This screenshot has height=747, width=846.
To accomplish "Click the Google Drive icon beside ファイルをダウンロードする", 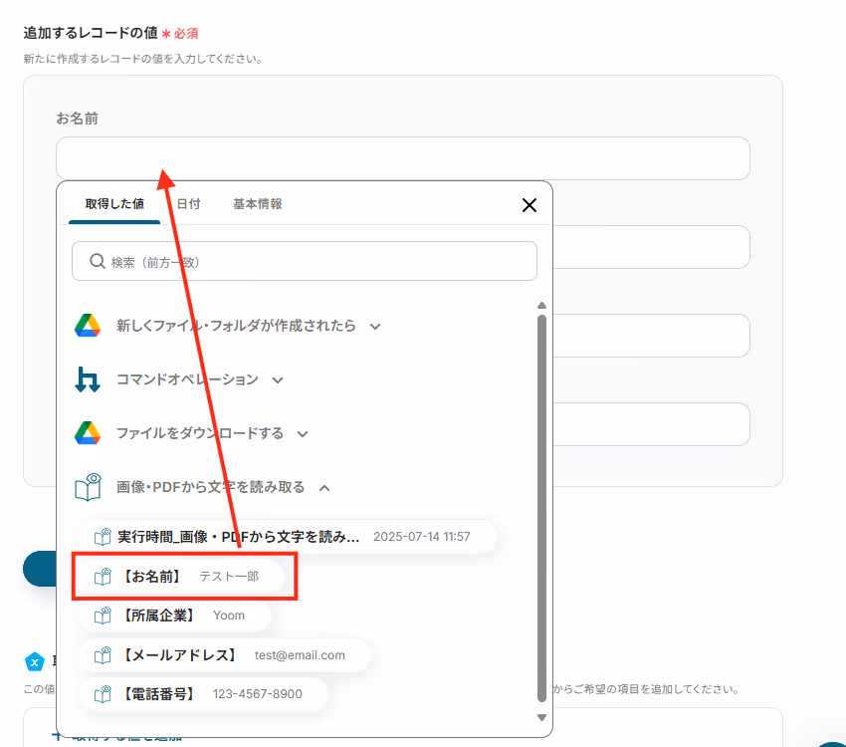I will point(88,433).
